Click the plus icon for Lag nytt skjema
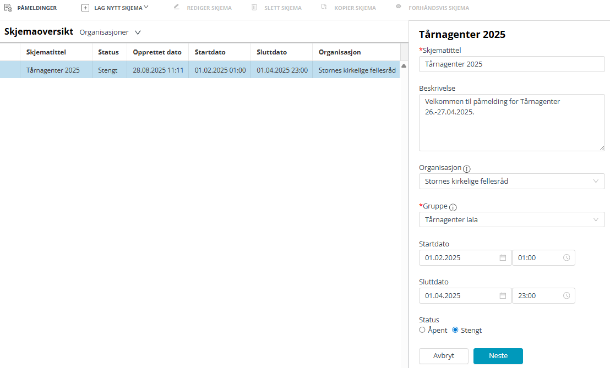610x368 pixels. click(x=85, y=8)
